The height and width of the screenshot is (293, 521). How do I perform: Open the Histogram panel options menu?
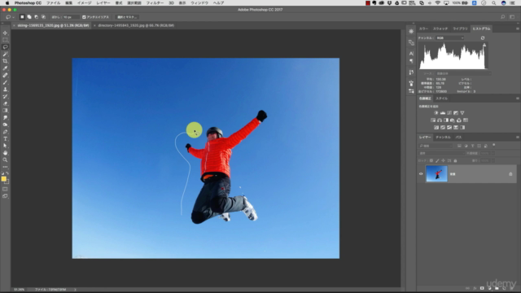coord(518,29)
